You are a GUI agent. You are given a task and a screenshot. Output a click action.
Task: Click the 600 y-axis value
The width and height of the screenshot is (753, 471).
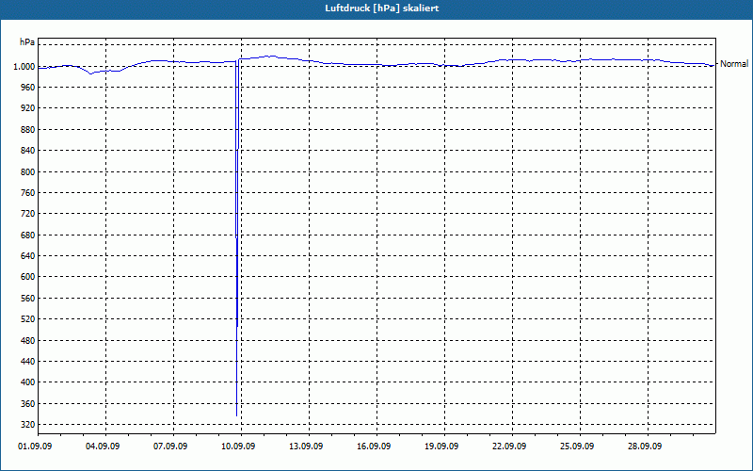[28, 277]
